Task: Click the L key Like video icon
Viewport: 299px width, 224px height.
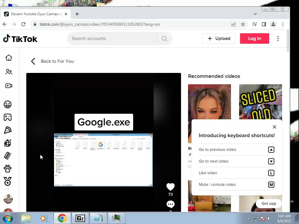Action: (271, 173)
